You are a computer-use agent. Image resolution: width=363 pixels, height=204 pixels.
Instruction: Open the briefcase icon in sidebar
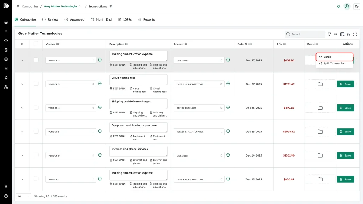click(x=6, y=59)
